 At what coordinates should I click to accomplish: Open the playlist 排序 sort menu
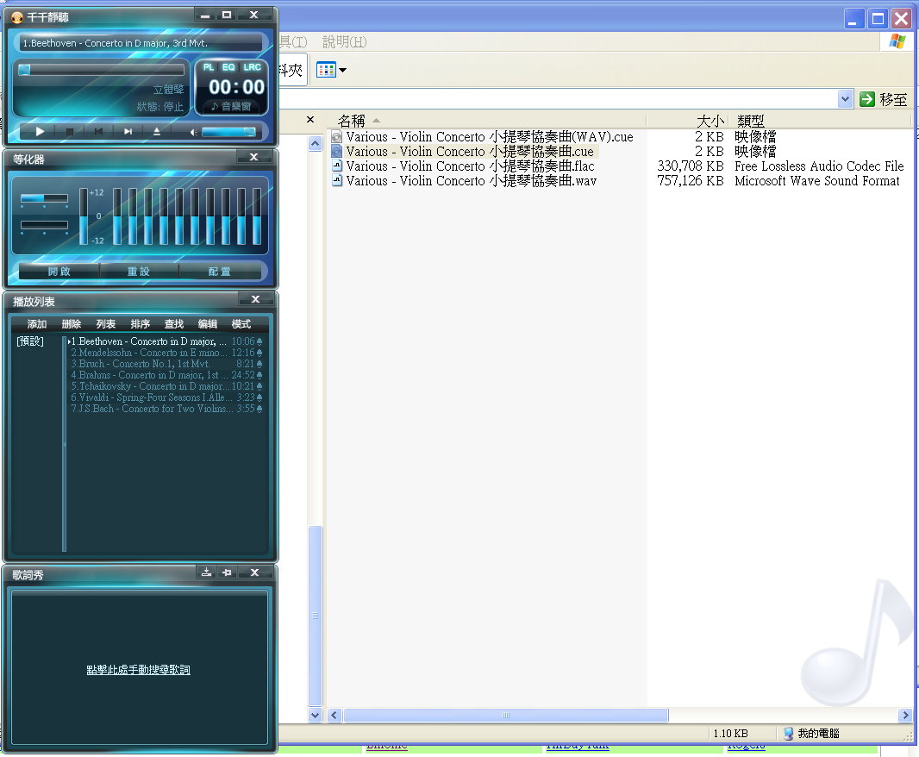(x=140, y=324)
